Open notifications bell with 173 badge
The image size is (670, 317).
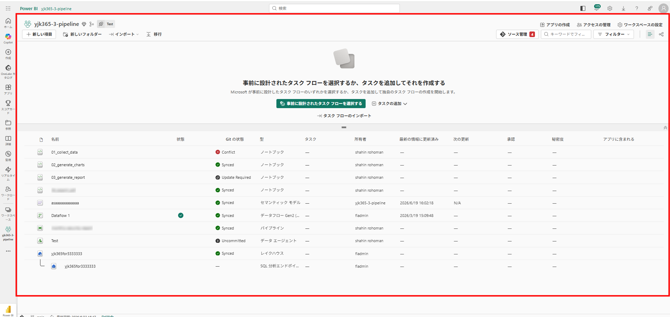coord(597,8)
